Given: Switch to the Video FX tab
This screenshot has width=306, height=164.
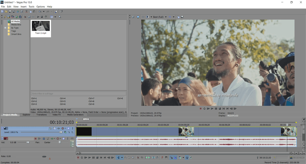Looking at the screenshot, I should click(57, 115).
